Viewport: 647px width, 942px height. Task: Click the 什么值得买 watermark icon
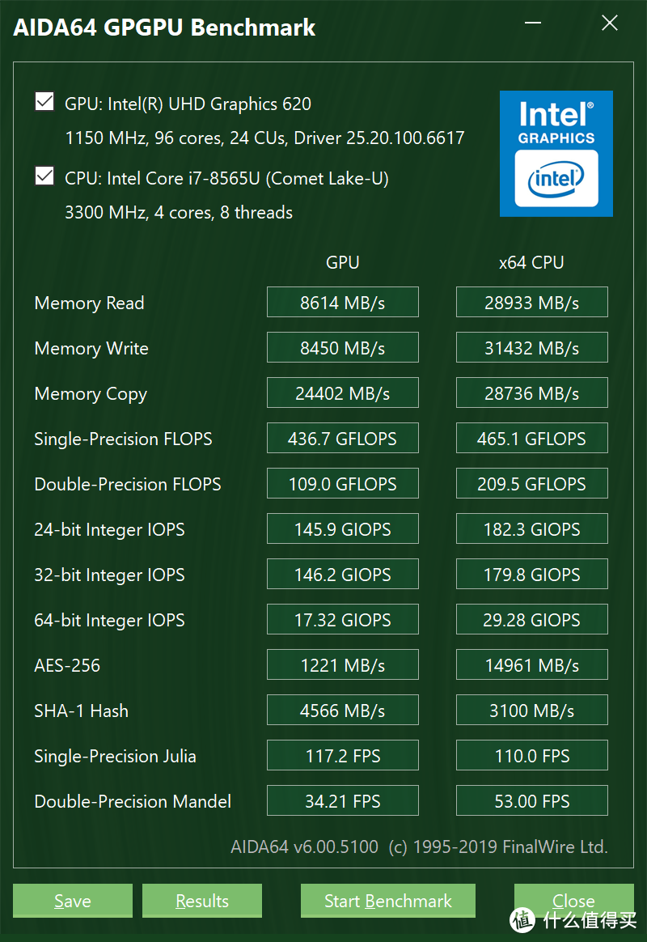point(522,922)
